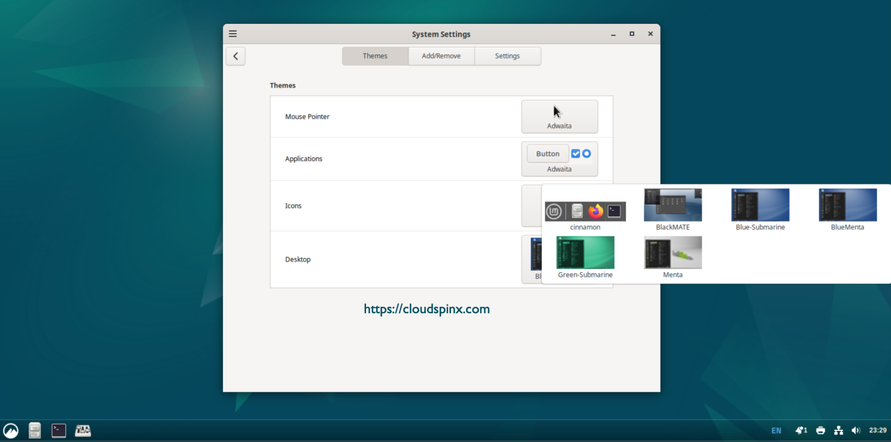
Task: Switch to the Add/Remove tab
Action: [x=441, y=56]
